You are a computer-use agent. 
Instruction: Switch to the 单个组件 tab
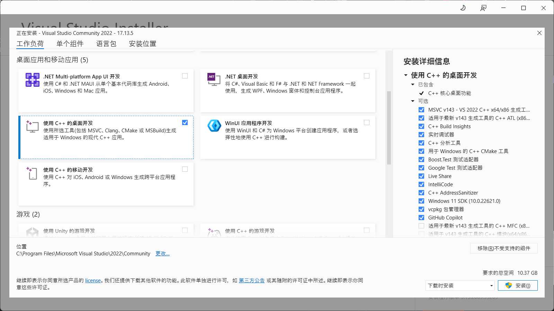tap(70, 44)
